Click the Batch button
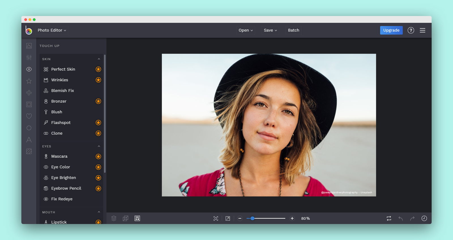Image resolution: width=453 pixels, height=240 pixels. pos(293,30)
